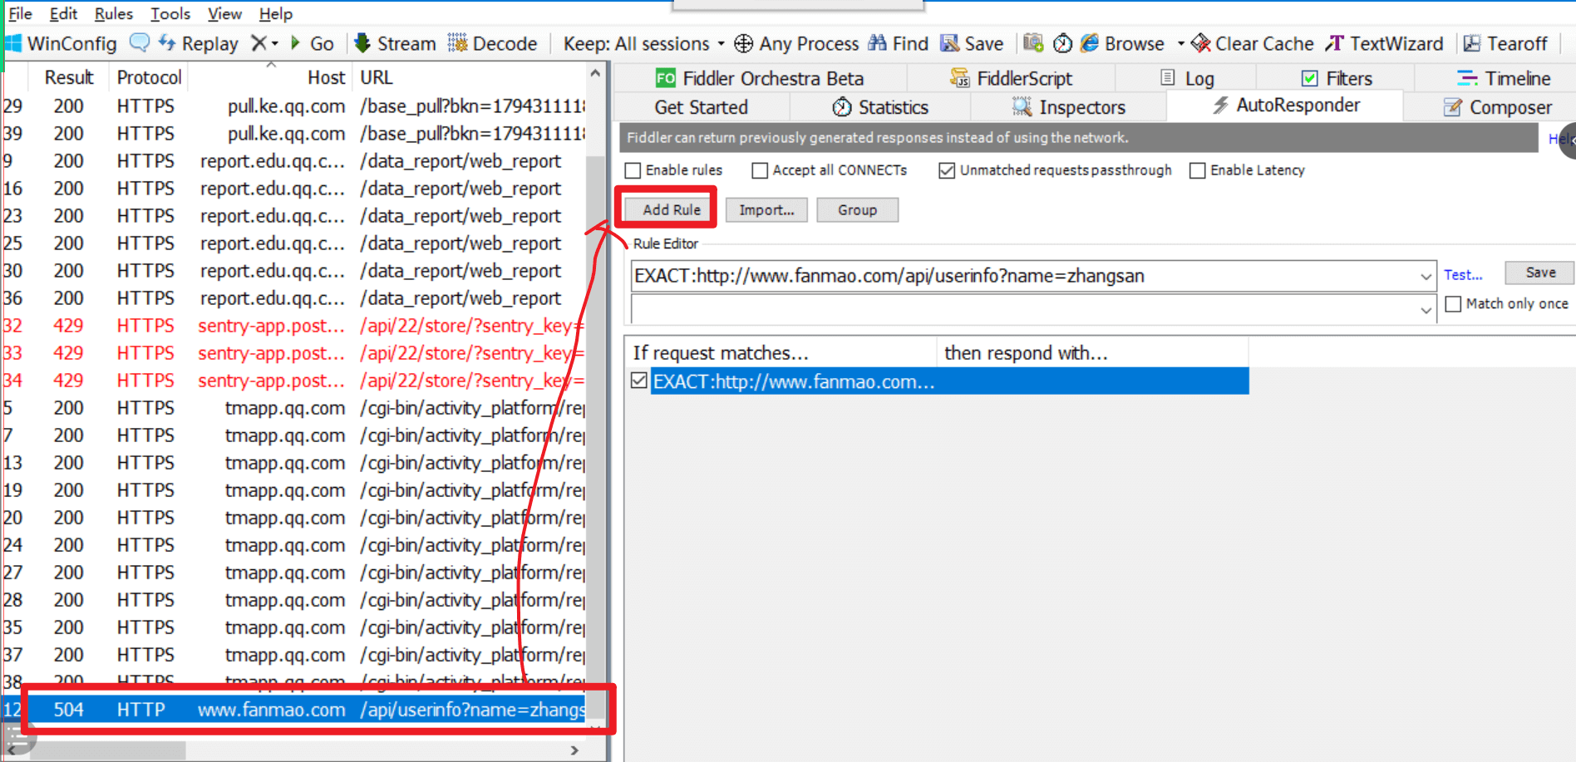The width and height of the screenshot is (1576, 762).
Task: Click the camera screenshot toolbar icon
Action: coord(1033,42)
